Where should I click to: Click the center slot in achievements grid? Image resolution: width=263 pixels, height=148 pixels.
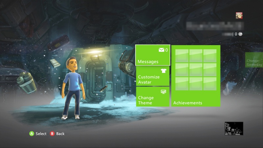(x=196, y=69)
